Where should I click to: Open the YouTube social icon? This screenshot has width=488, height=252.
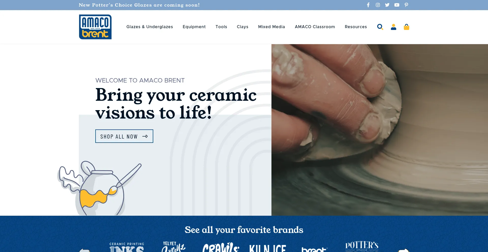tap(397, 5)
